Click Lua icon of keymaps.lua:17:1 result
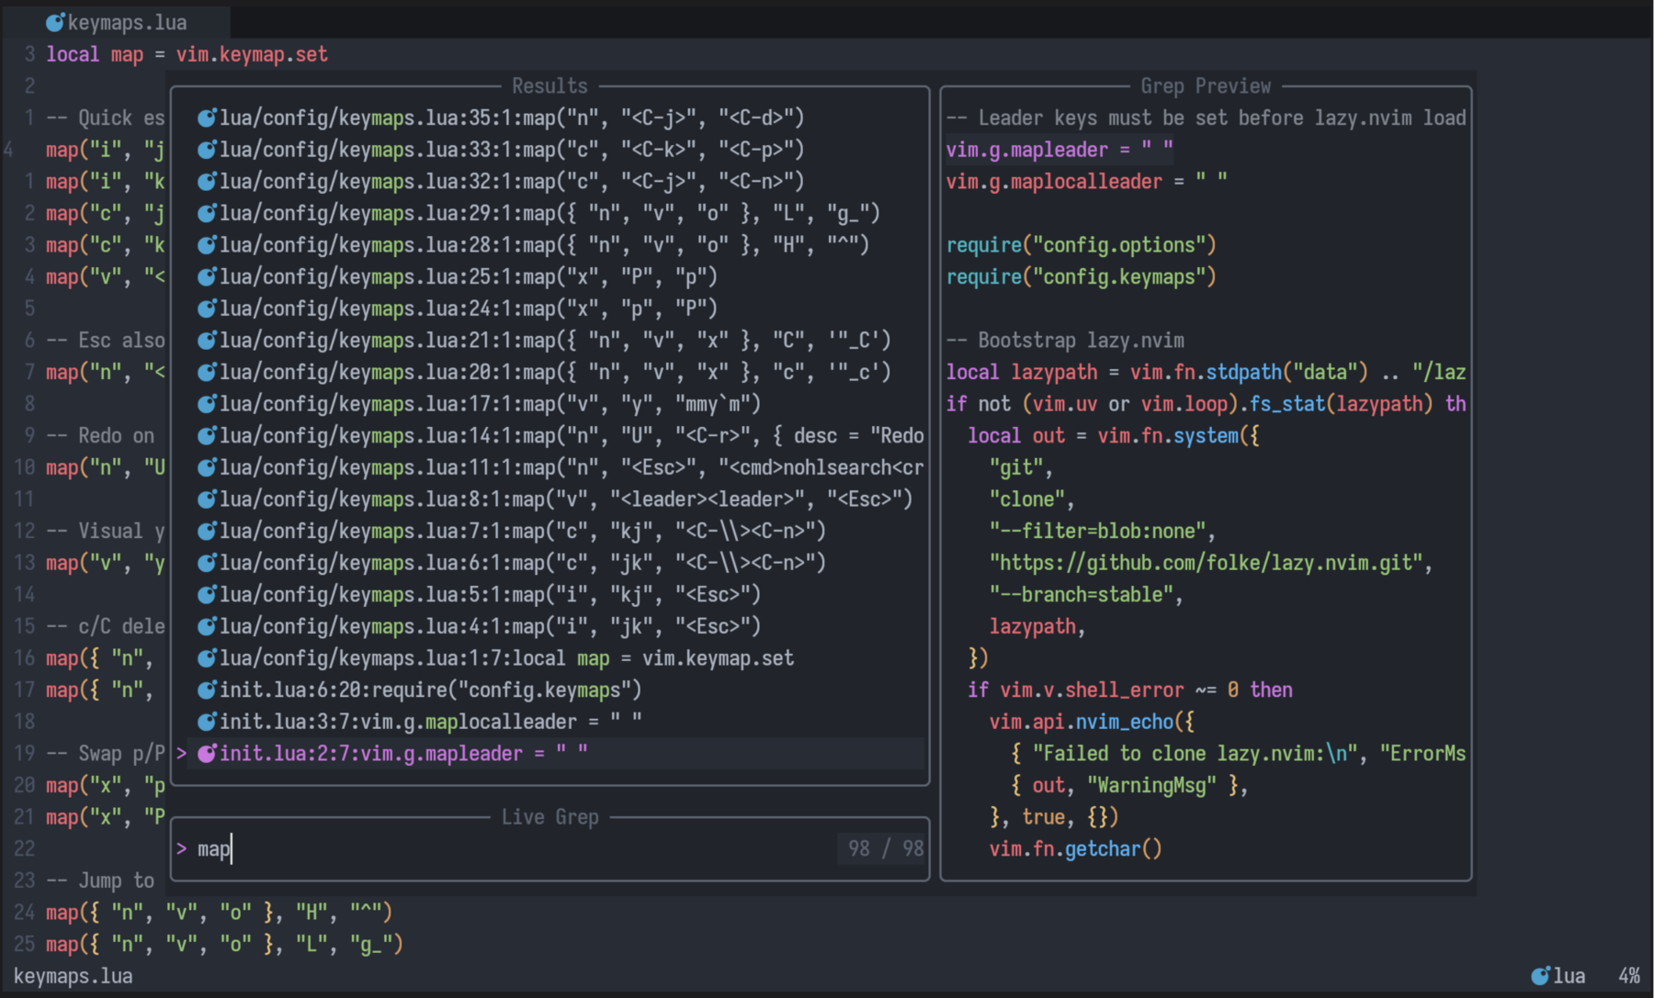The width and height of the screenshot is (1654, 998). point(207,404)
